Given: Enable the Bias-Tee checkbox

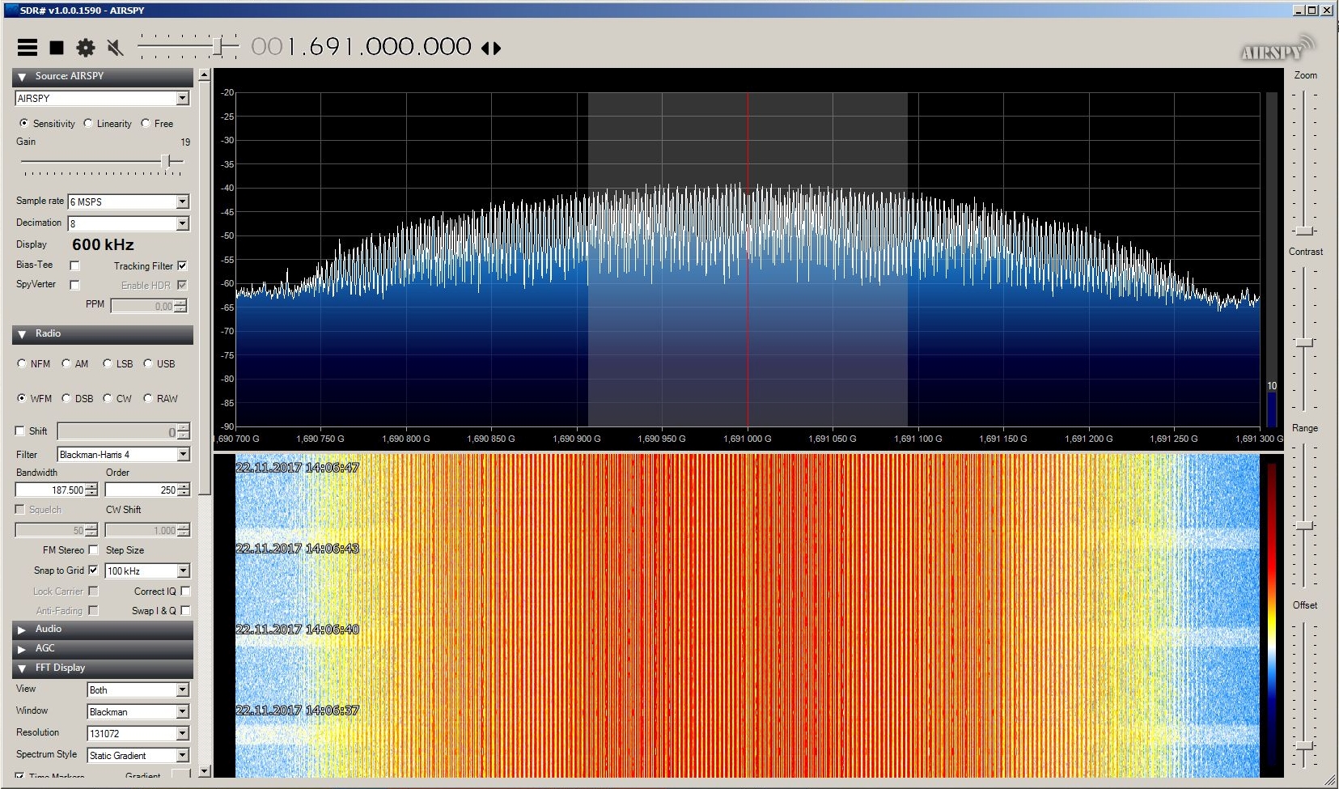Looking at the screenshot, I should pos(74,265).
